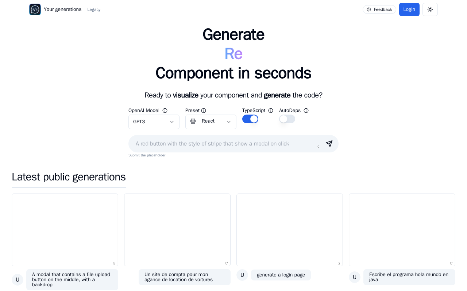This screenshot has height=291, width=467.
Task: Enable the AutoDeps switch
Action: pos(287,119)
